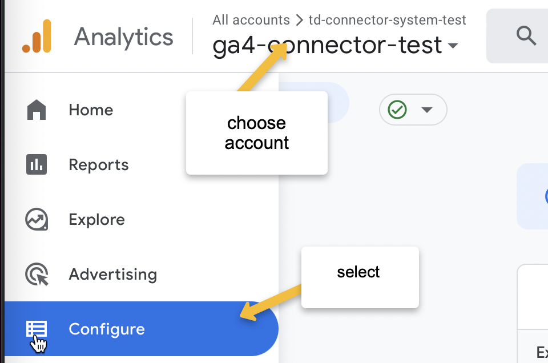Click the Google Analytics logo icon
548x363 pixels.
point(37,37)
